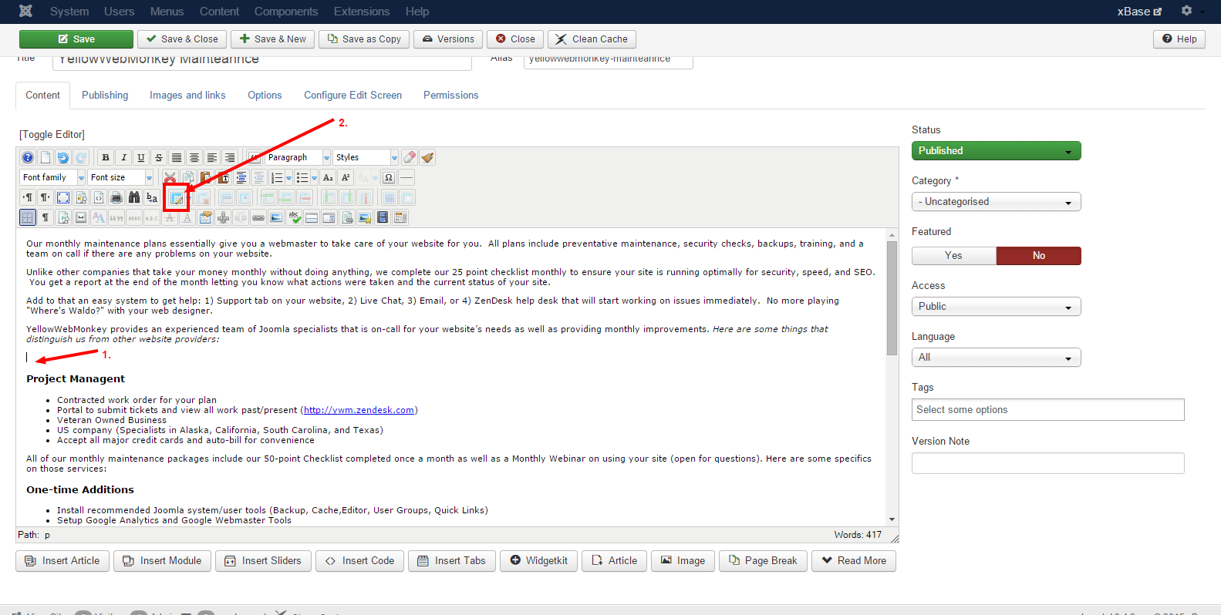Set Featured to Yes
This screenshot has height=615, width=1221.
pos(954,256)
